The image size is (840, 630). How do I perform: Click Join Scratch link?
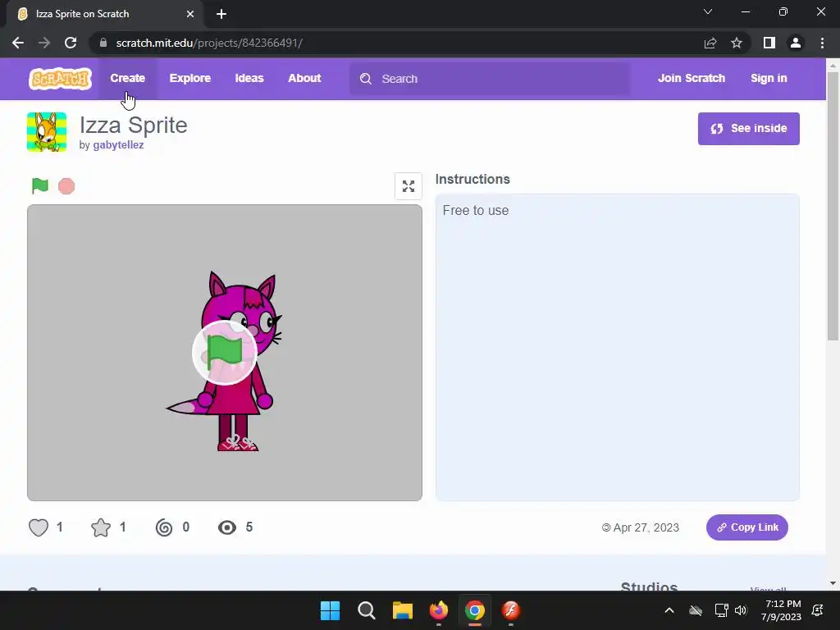click(691, 78)
